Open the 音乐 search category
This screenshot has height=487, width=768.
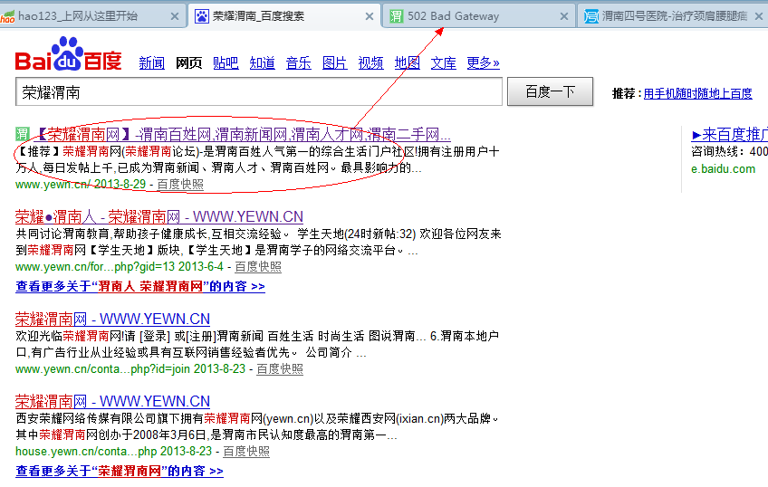298,62
